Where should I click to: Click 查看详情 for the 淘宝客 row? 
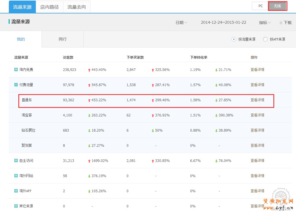[257, 115]
